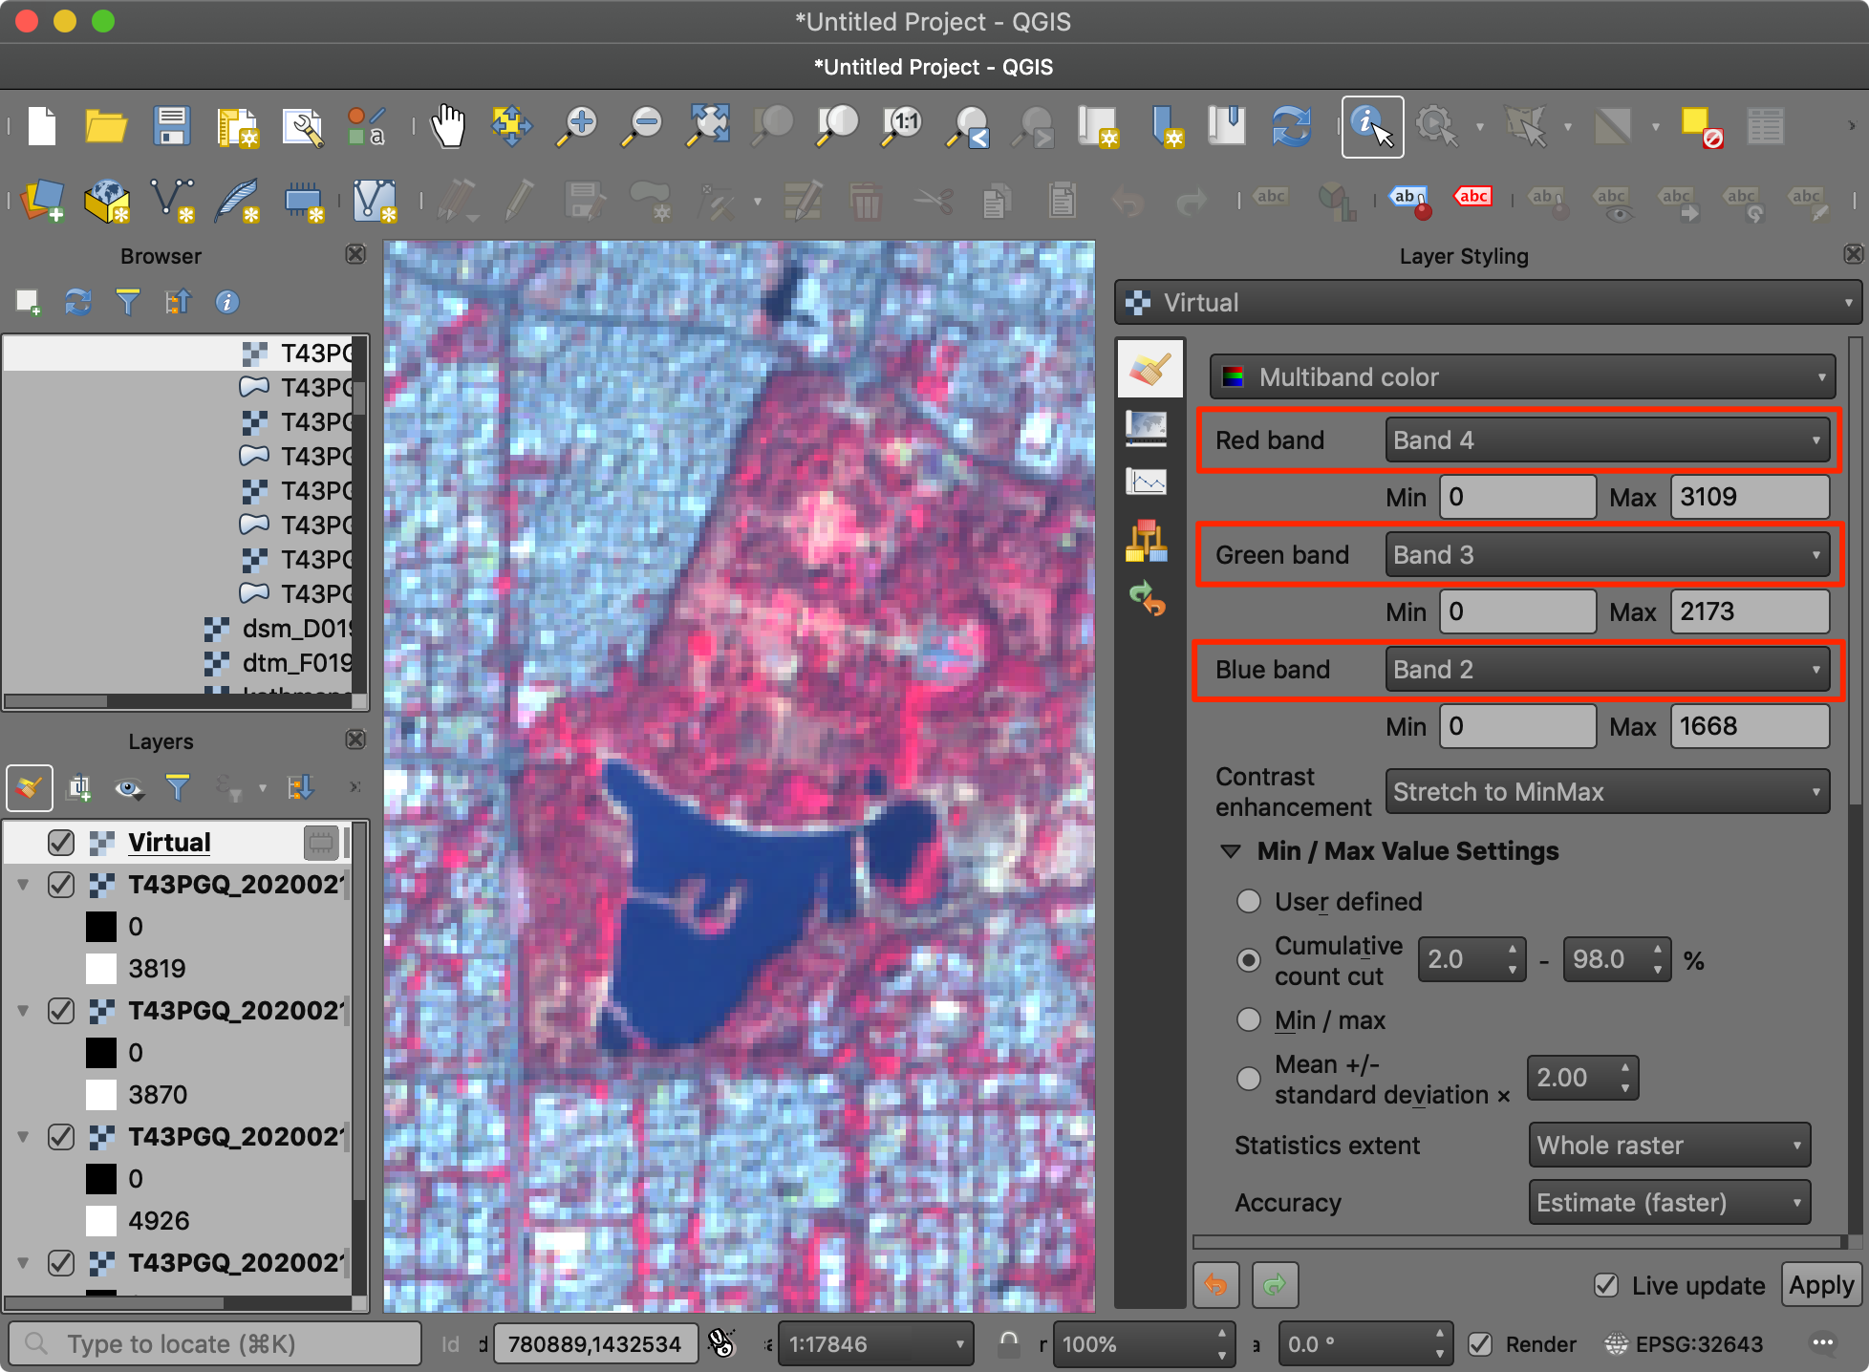Screen dimensions: 1869x1372
Task: Select the Min / max radio button
Action: pos(1249,1020)
